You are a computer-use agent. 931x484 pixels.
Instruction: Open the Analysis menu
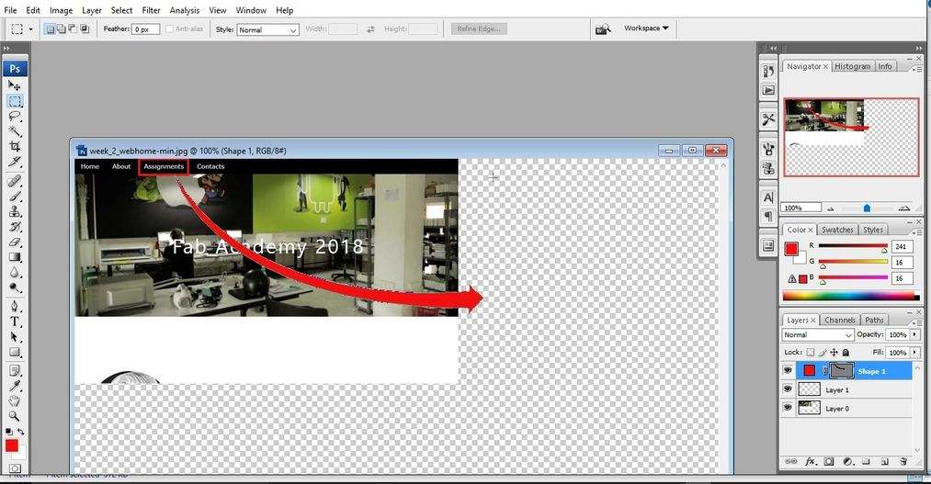(x=185, y=10)
